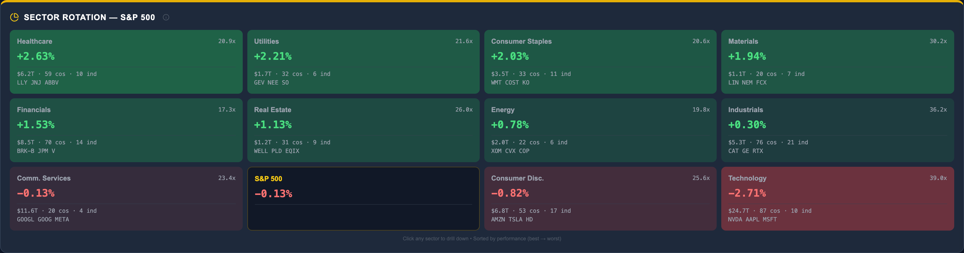Click the SECTOR ROTATION — S&P 500 heading

[x=89, y=17]
